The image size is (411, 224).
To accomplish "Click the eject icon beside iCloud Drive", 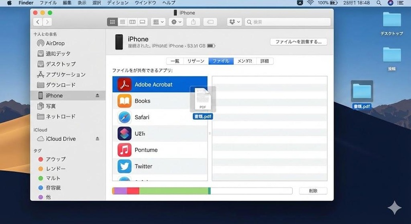I will tap(97, 139).
